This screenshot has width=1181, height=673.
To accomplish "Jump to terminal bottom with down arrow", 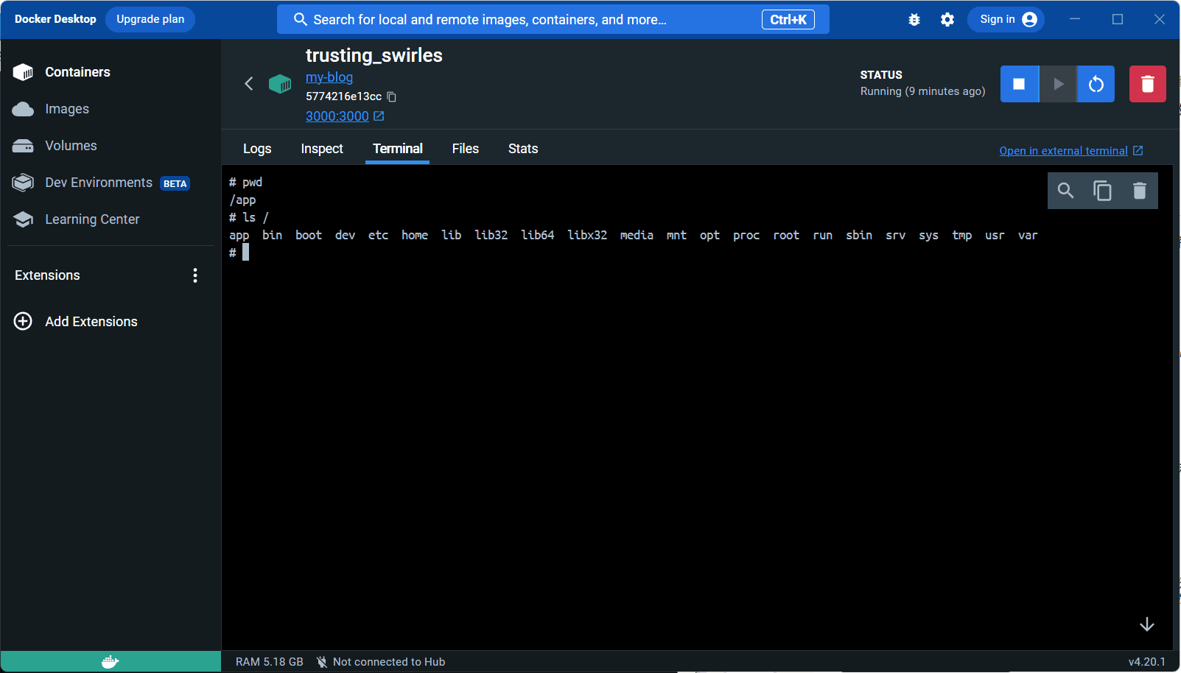I will point(1147,624).
